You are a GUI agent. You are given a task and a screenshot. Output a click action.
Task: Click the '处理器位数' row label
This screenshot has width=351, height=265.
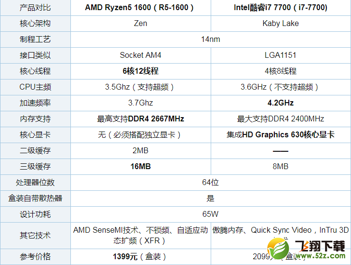(x=35, y=183)
